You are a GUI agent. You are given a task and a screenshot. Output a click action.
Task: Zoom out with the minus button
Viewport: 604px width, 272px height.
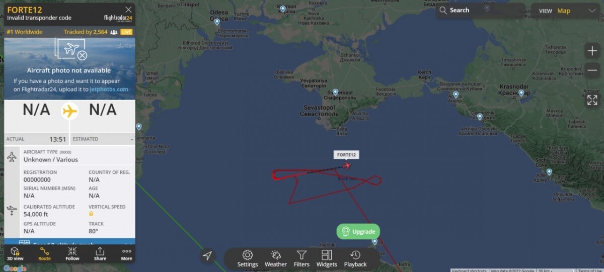pos(592,70)
